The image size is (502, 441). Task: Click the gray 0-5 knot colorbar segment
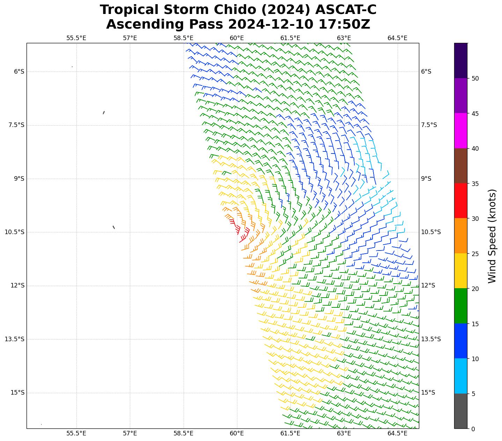(x=460, y=411)
